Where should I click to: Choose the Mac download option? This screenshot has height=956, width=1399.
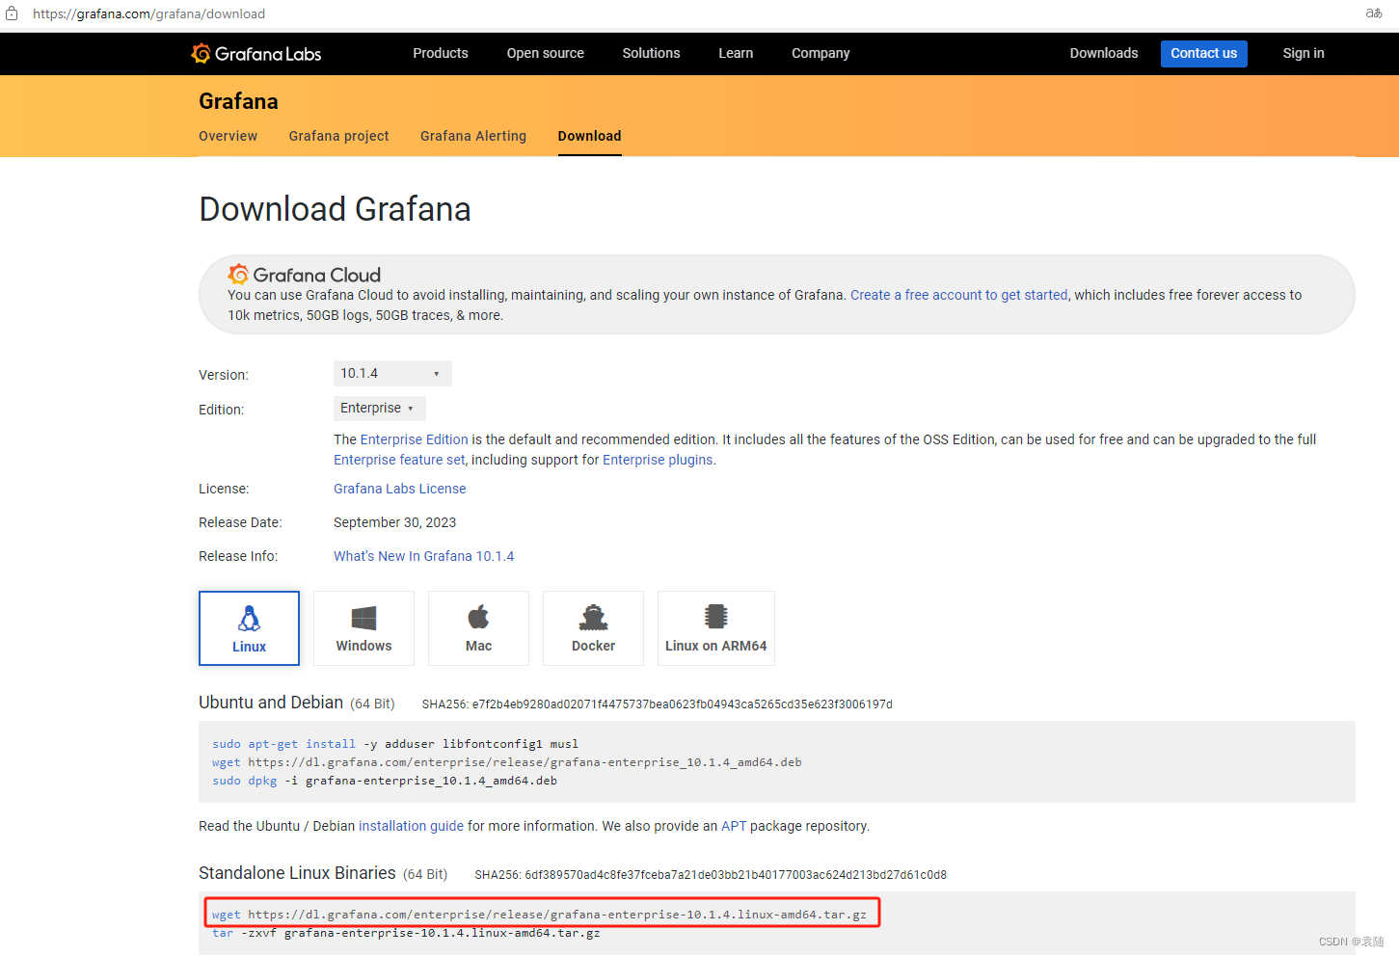point(478,627)
